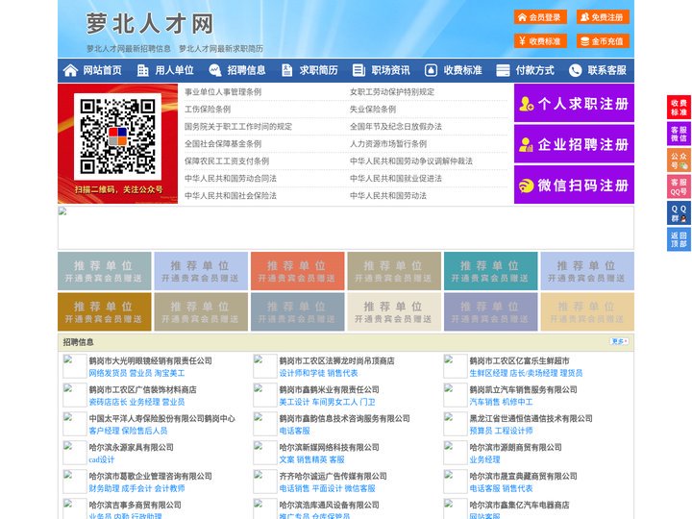Image resolution: width=692 pixels, height=519 pixels.
Task: Click the 个人求职注册 banner text
Action: point(583,104)
